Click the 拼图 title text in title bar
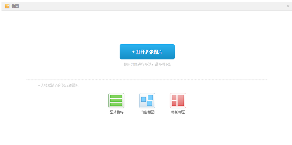292x145 pixels. [15, 6]
